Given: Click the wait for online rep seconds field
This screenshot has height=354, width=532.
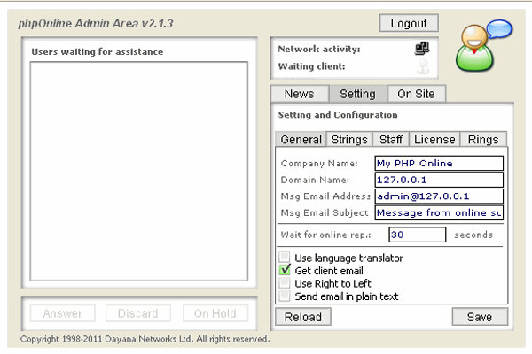Looking at the screenshot, I should coord(417,235).
